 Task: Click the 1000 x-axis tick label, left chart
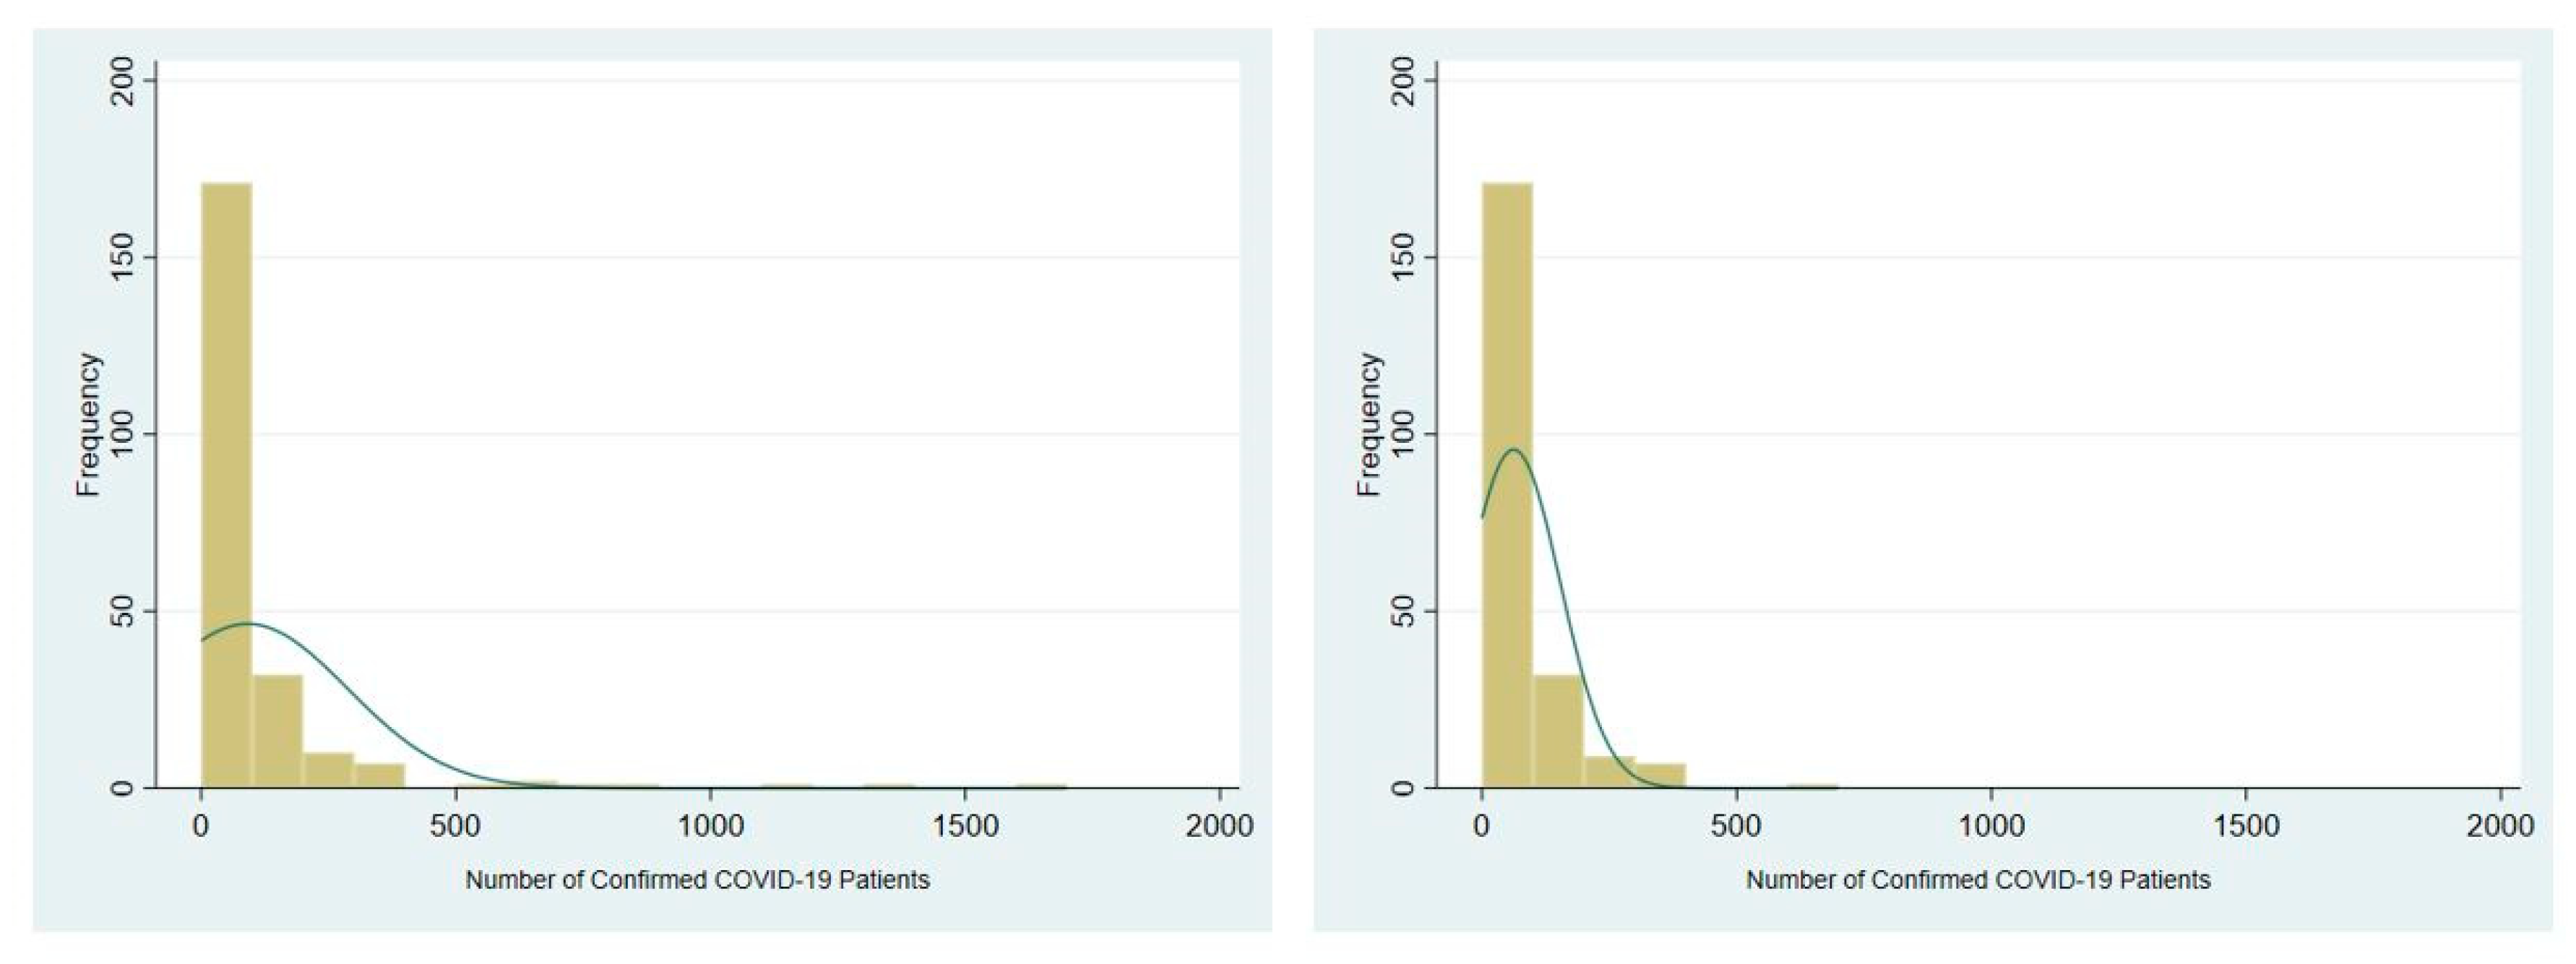710,826
